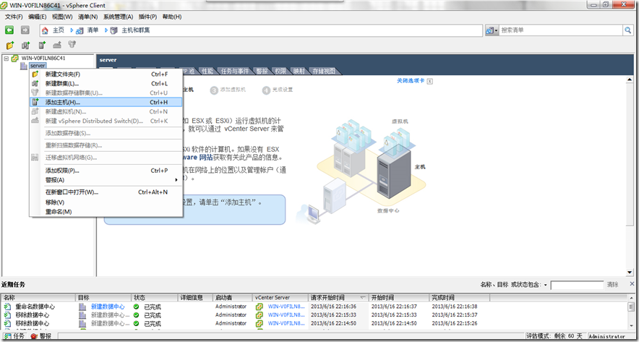Screen dimensions: 639x342
Task: Click the green Back navigation arrow
Action: pos(9,30)
